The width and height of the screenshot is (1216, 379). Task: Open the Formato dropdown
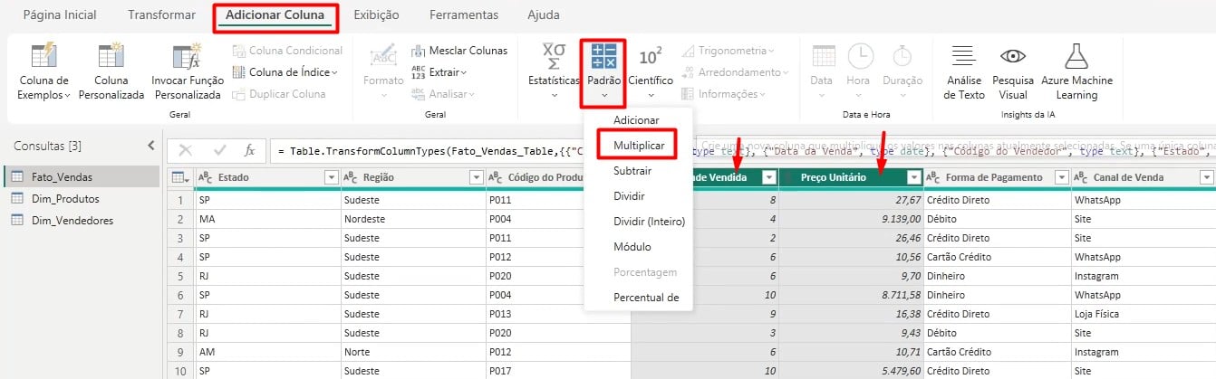(383, 72)
